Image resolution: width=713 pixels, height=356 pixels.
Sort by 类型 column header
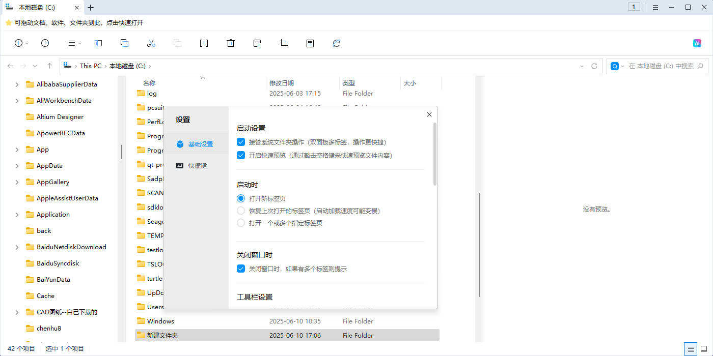pyautogui.click(x=349, y=83)
